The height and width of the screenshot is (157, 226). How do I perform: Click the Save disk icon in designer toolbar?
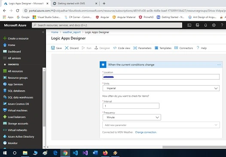pyautogui.click(x=53, y=48)
